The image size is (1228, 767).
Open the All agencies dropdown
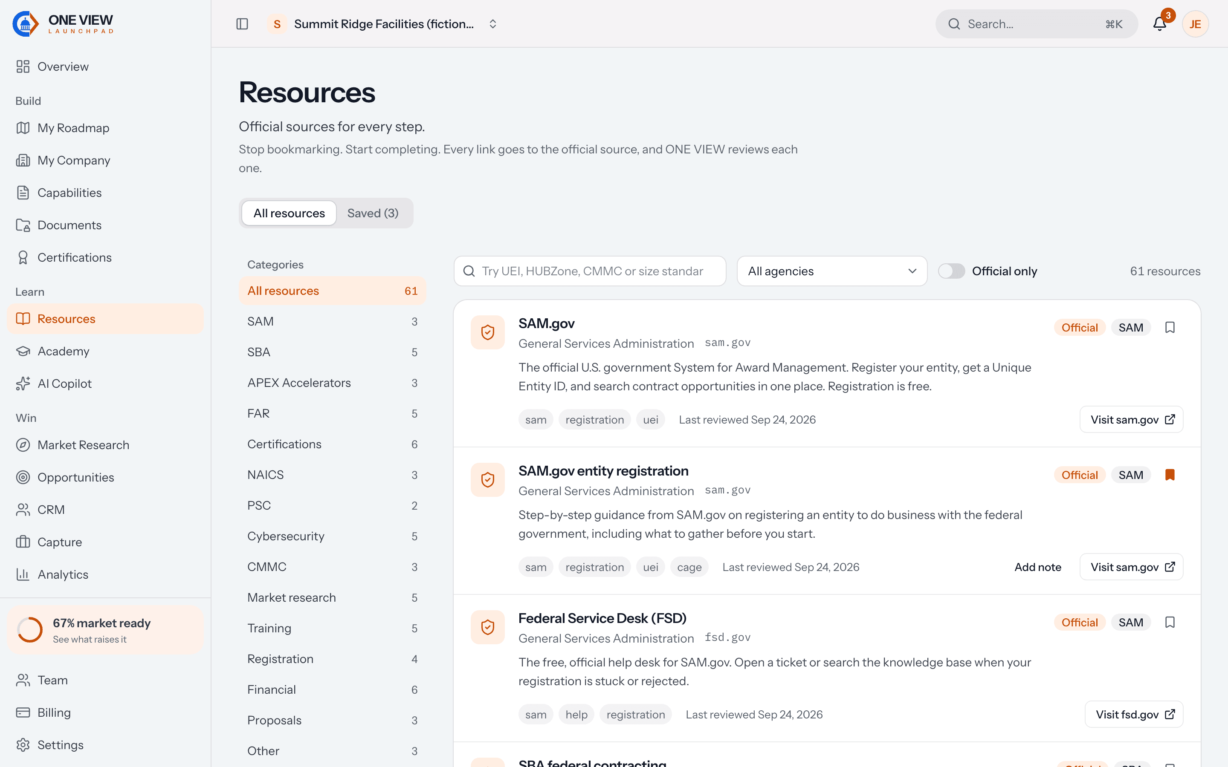832,271
